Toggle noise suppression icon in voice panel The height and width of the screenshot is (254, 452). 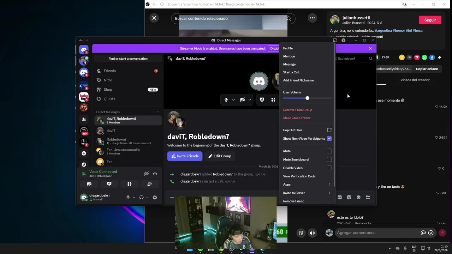[x=146, y=174]
